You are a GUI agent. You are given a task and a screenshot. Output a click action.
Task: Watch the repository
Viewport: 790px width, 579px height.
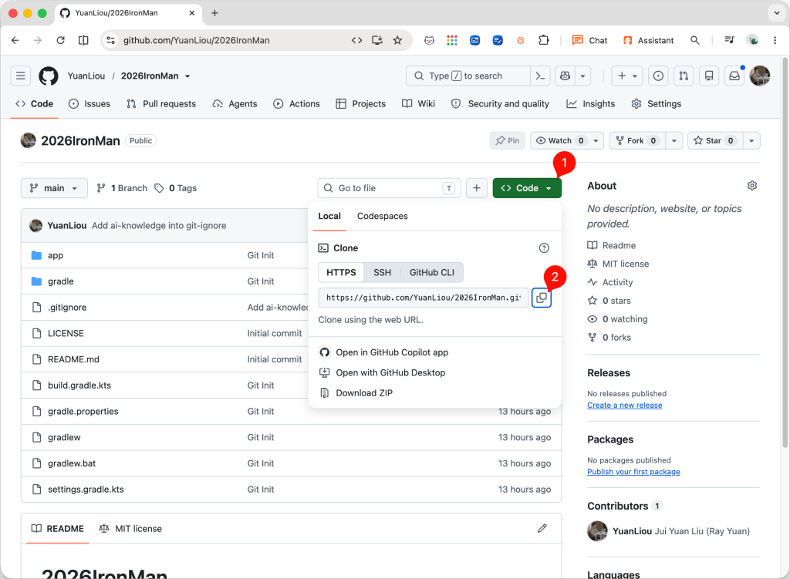coord(560,141)
